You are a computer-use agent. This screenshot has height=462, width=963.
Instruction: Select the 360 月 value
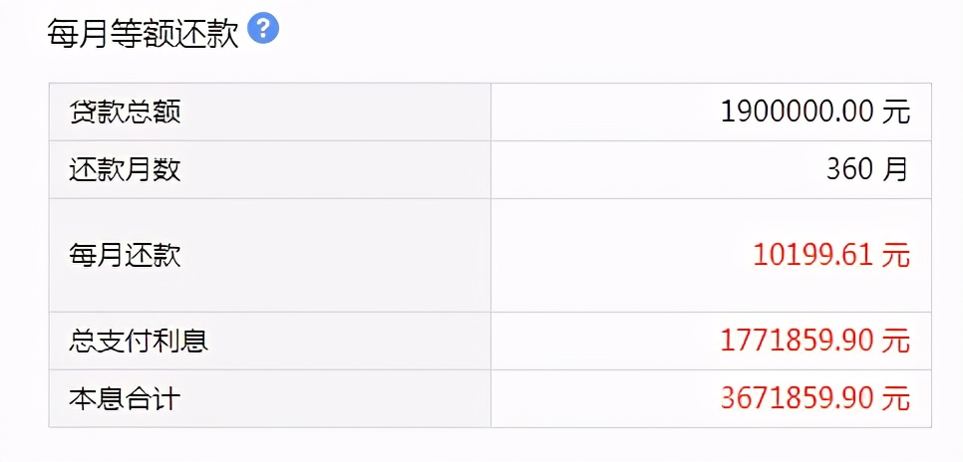pos(867,170)
